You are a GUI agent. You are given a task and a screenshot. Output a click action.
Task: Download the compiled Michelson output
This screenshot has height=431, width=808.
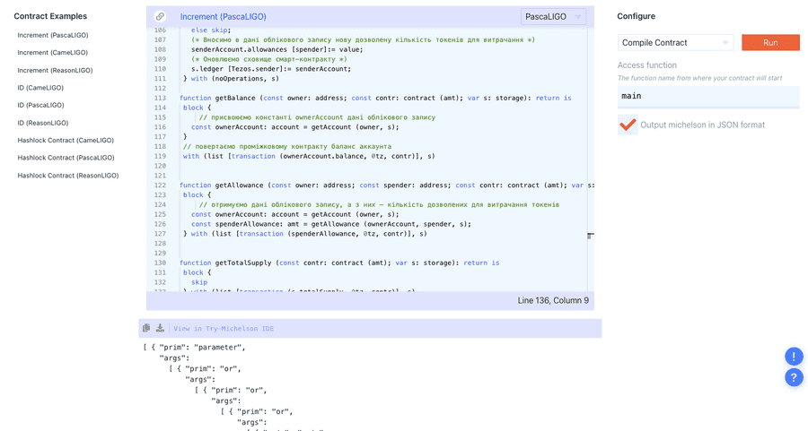pyautogui.click(x=160, y=328)
